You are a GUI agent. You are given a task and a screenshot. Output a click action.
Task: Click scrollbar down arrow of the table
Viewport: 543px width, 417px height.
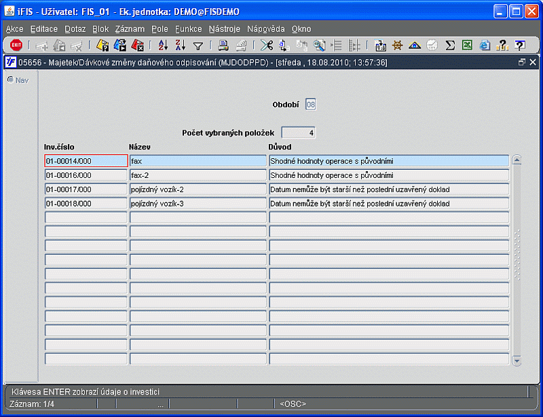(517, 361)
